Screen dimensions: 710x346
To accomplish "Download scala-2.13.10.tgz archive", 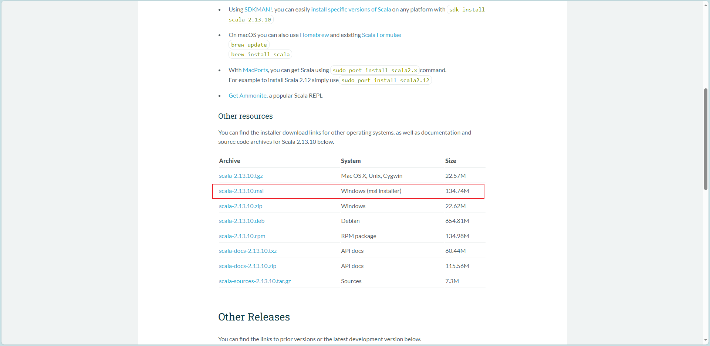I will tap(241, 176).
